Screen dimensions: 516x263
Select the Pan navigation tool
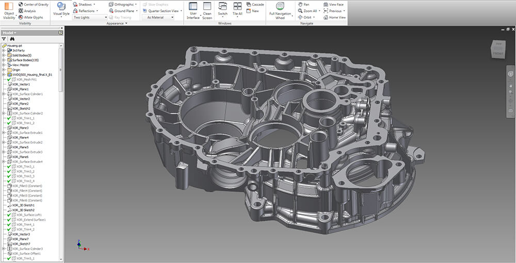coord(303,4)
